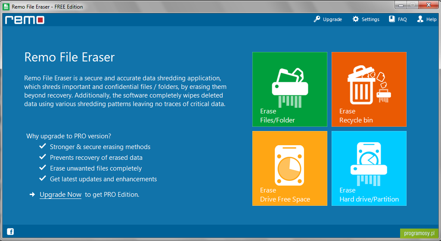Open the Erase Hard drive/Partition tile
Image resolution: width=441 pixels, height=241 pixels.
(369, 168)
